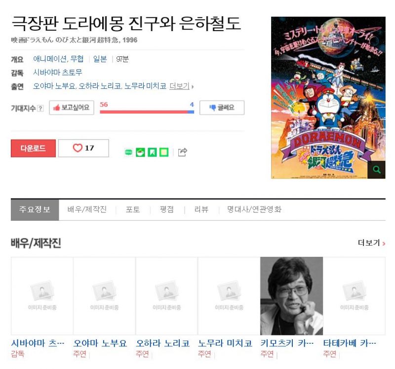
Task: Open the 명대사/연관영화 tab
Action: point(254,209)
